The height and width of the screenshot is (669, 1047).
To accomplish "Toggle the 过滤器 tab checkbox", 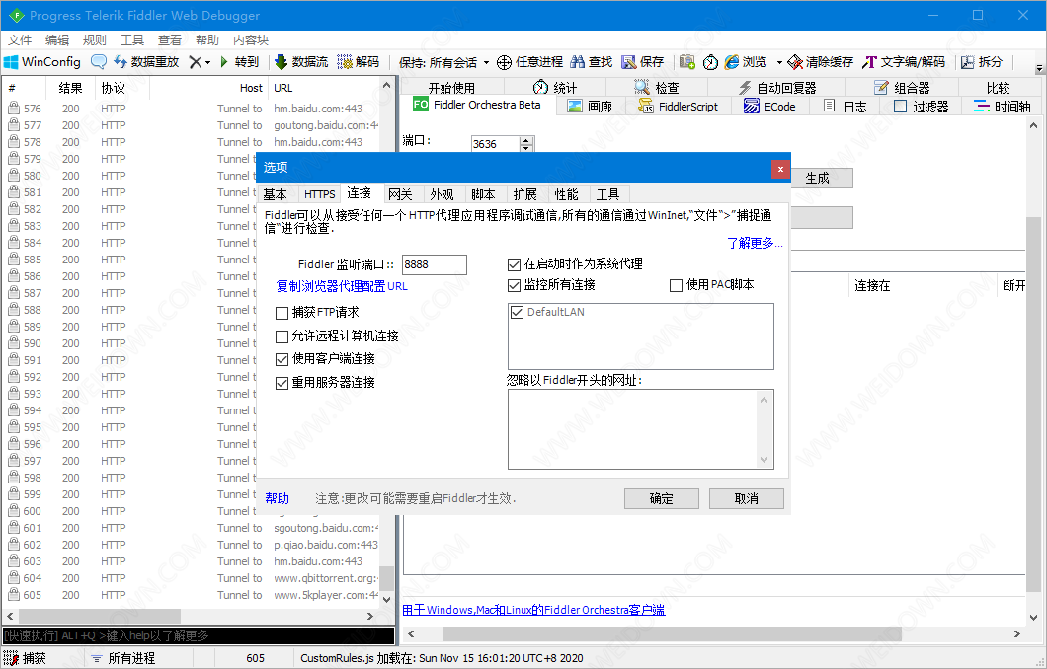I will point(900,106).
